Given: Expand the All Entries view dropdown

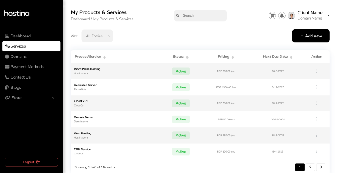Looking at the screenshot, I should click(x=97, y=36).
